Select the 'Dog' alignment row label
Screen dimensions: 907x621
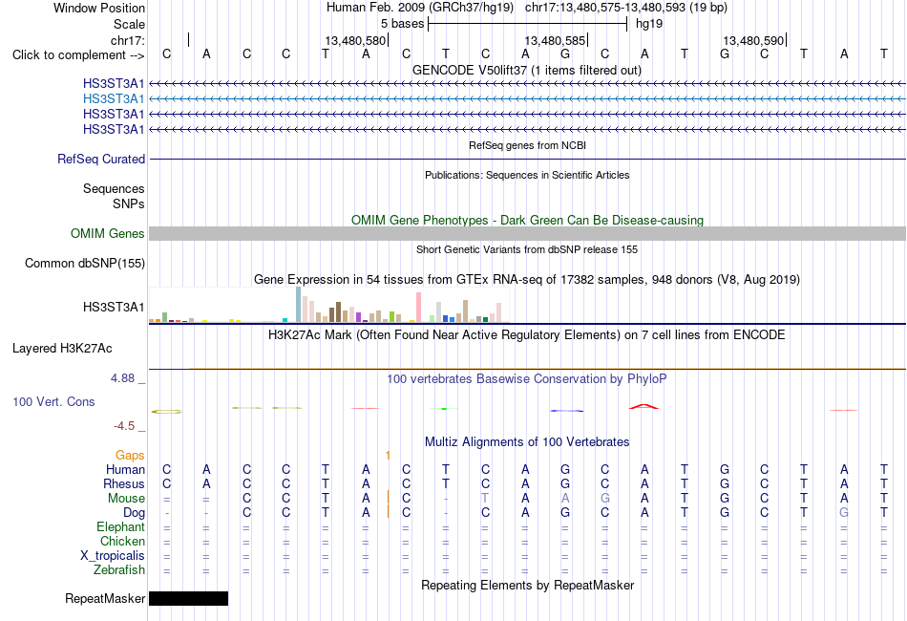pyautogui.click(x=134, y=513)
